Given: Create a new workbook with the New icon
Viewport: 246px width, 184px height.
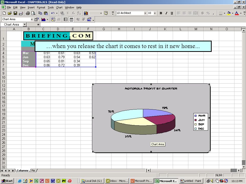Looking at the screenshot, I should (4, 13).
